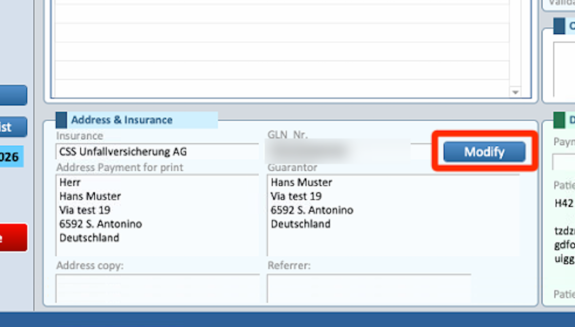Click the partially visible "ist" button
The height and width of the screenshot is (327, 575).
(13, 127)
